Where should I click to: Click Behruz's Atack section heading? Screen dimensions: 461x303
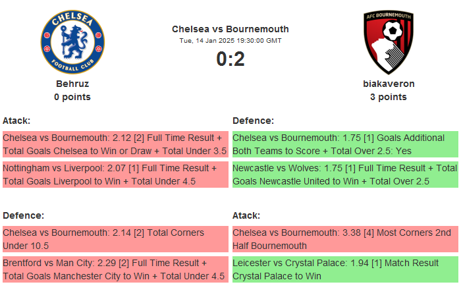16,121
